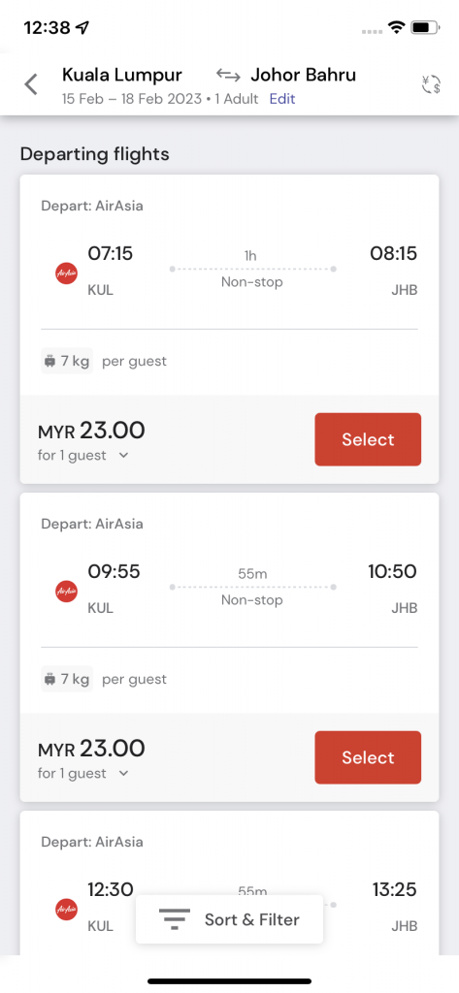Edit the trip dates and passengers

tap(282, 99)
